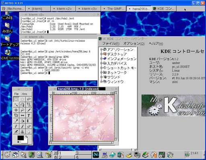Select the Move tool with four arrows
The image size is (206, 160).
16,110
